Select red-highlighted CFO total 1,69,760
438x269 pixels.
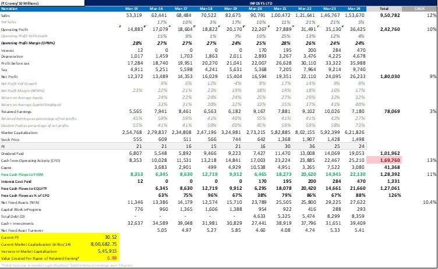click(x=384, y=160)
